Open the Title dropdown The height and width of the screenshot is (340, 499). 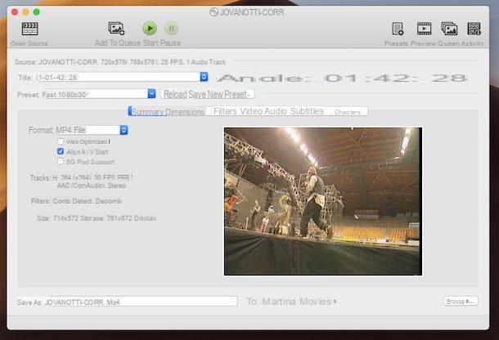tap(122, 77)
